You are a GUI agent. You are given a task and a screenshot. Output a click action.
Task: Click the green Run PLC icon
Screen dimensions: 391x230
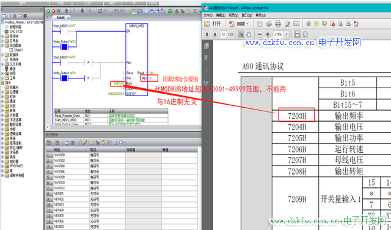48,11
